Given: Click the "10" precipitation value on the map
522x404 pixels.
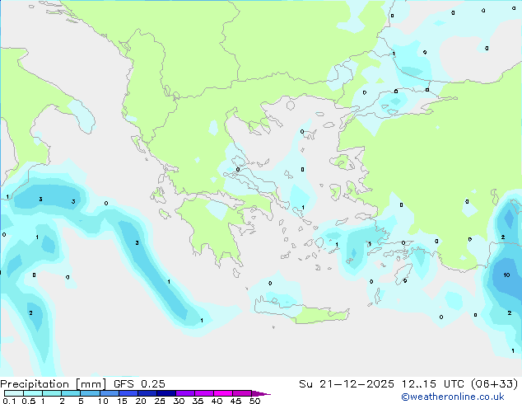Looking at the screenshot, I should pos(506,275).
